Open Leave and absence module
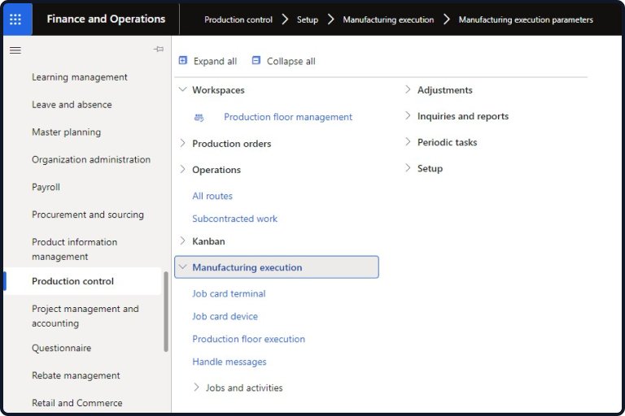The width and height of the screenshot is (625, 416). pyautogui.click(x=72, y=105)
